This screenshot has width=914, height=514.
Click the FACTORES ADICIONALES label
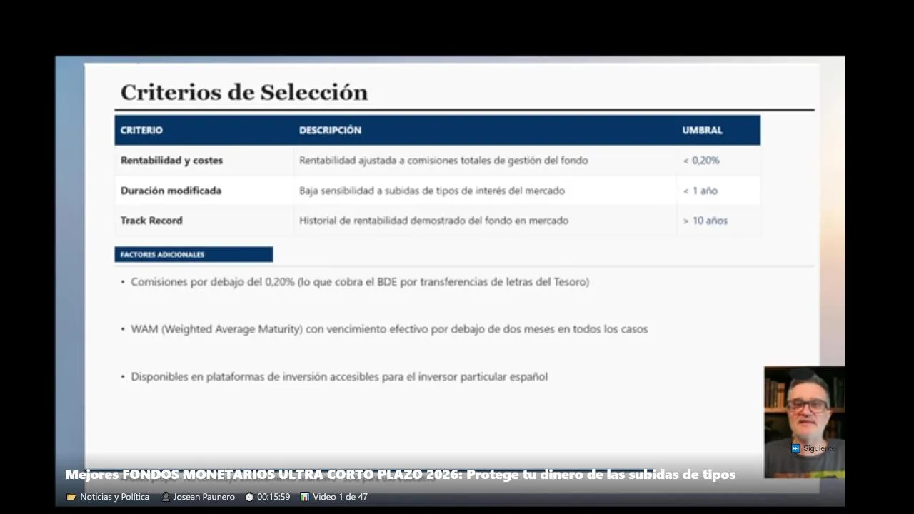click(194, 254)
